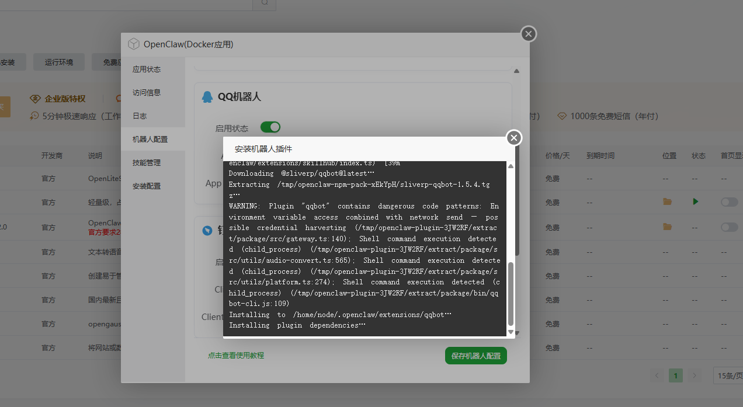743x407 pixels.
Task: Select the 机器人配置 tab
Action: pyautogui.click(x=153, y=139)
